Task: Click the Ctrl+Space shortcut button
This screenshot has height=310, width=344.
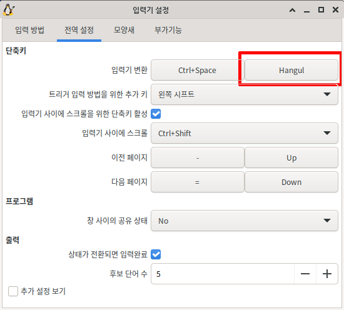Action: pos(197,70)
